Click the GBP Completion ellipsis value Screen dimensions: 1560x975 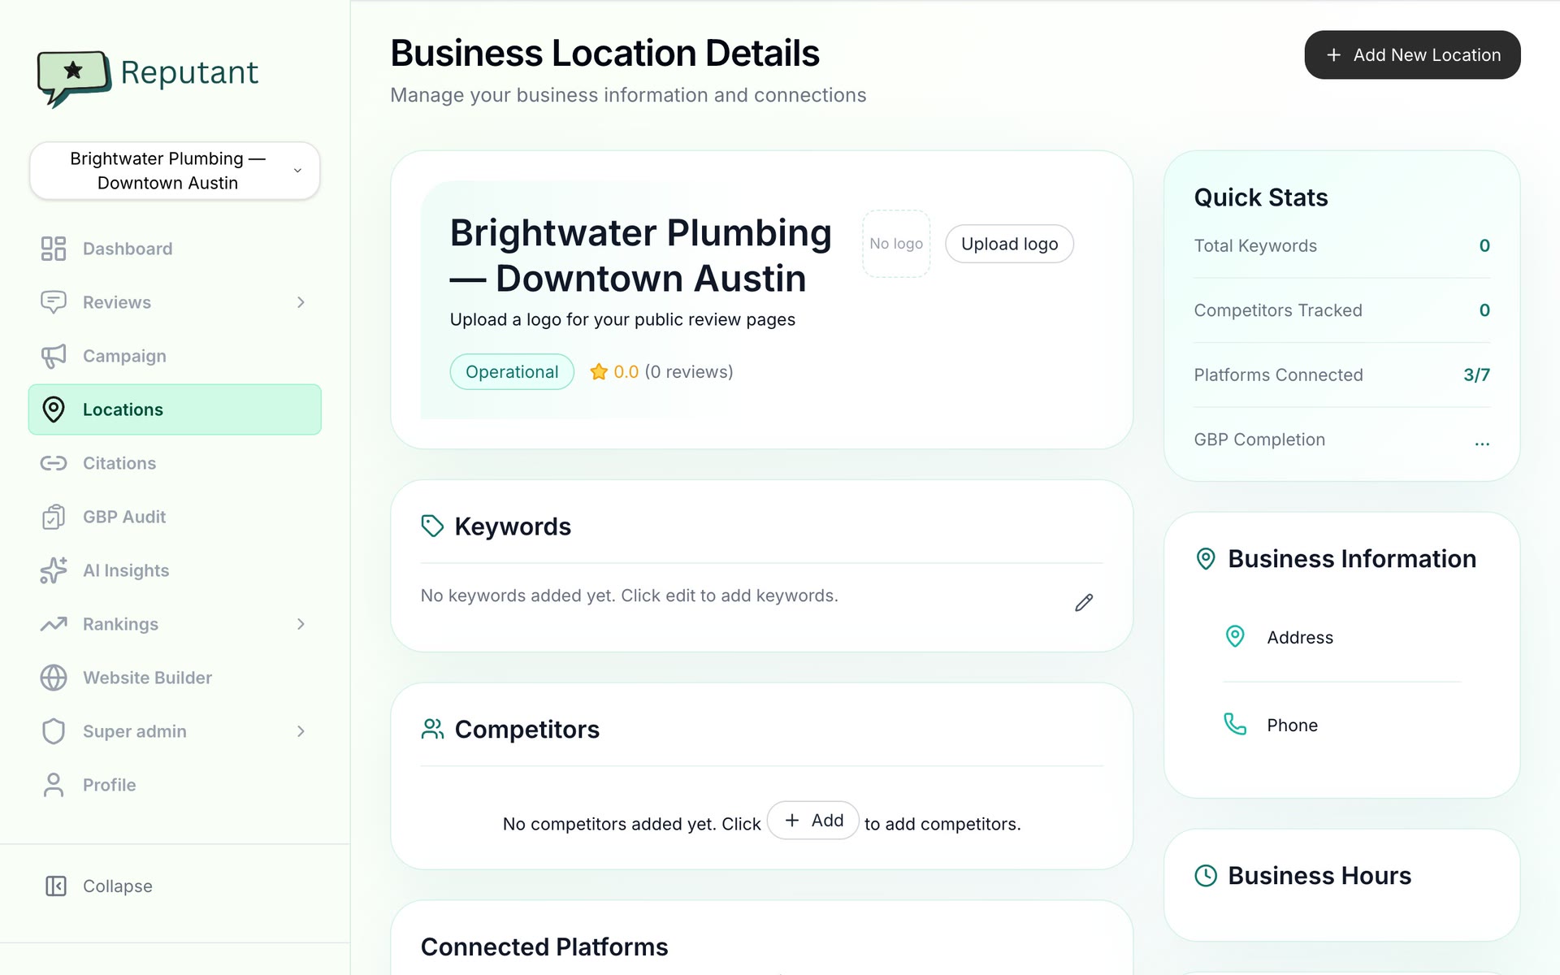click(1482, 443)
